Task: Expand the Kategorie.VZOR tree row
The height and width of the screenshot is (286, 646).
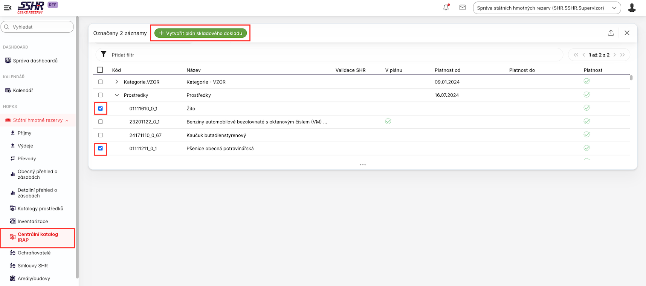Action: 117,82
